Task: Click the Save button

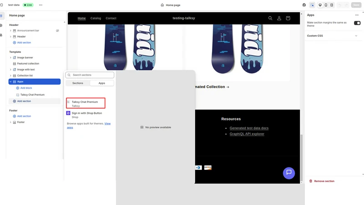Action: 356,5
